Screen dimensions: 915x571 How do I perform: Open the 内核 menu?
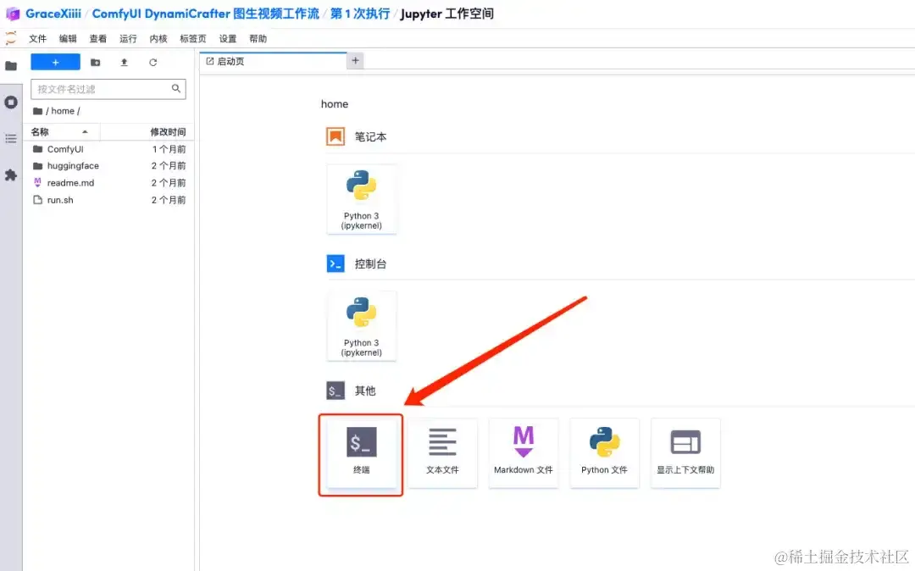tap(158, 38)
